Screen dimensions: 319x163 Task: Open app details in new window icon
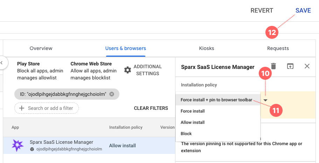coord(290,66)
